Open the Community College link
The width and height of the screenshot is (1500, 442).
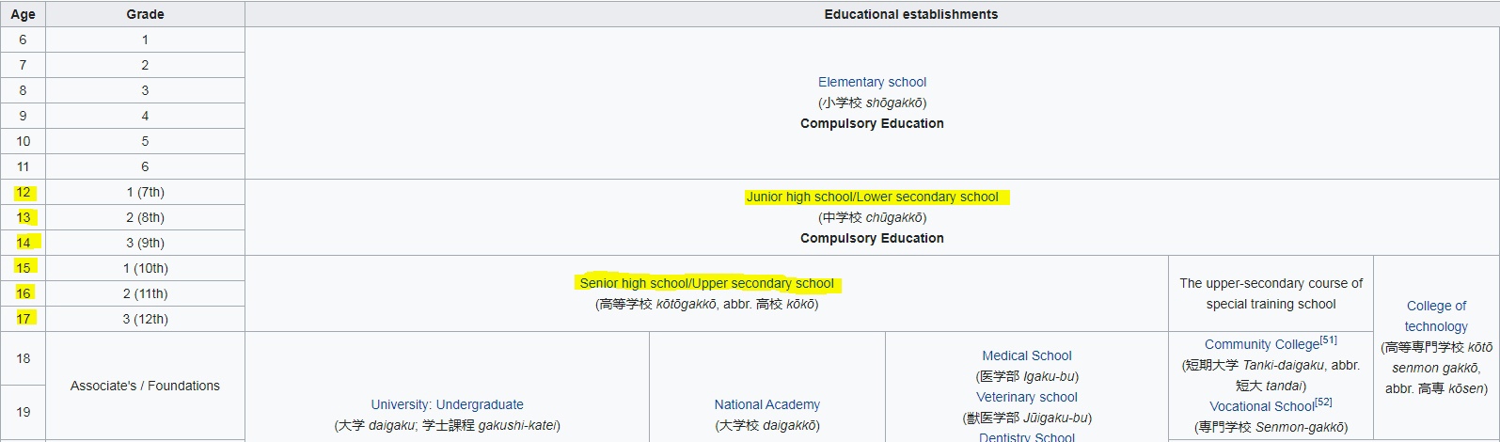tap(1261, 344)
